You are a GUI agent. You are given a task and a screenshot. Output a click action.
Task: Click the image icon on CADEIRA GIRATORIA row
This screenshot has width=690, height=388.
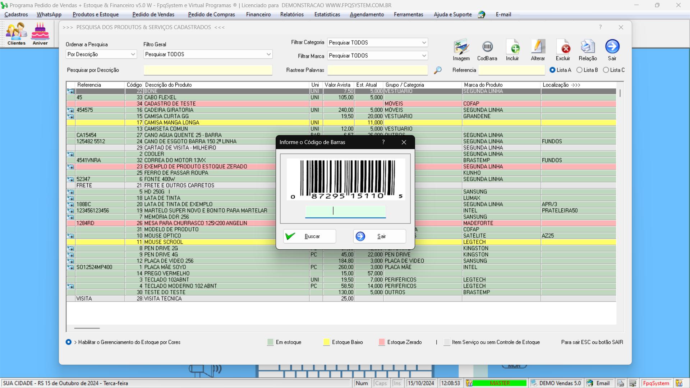point(70,110)
